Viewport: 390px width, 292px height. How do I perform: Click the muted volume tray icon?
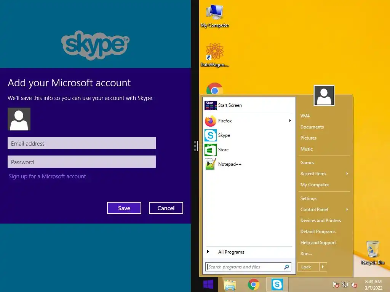pos(354,285)
